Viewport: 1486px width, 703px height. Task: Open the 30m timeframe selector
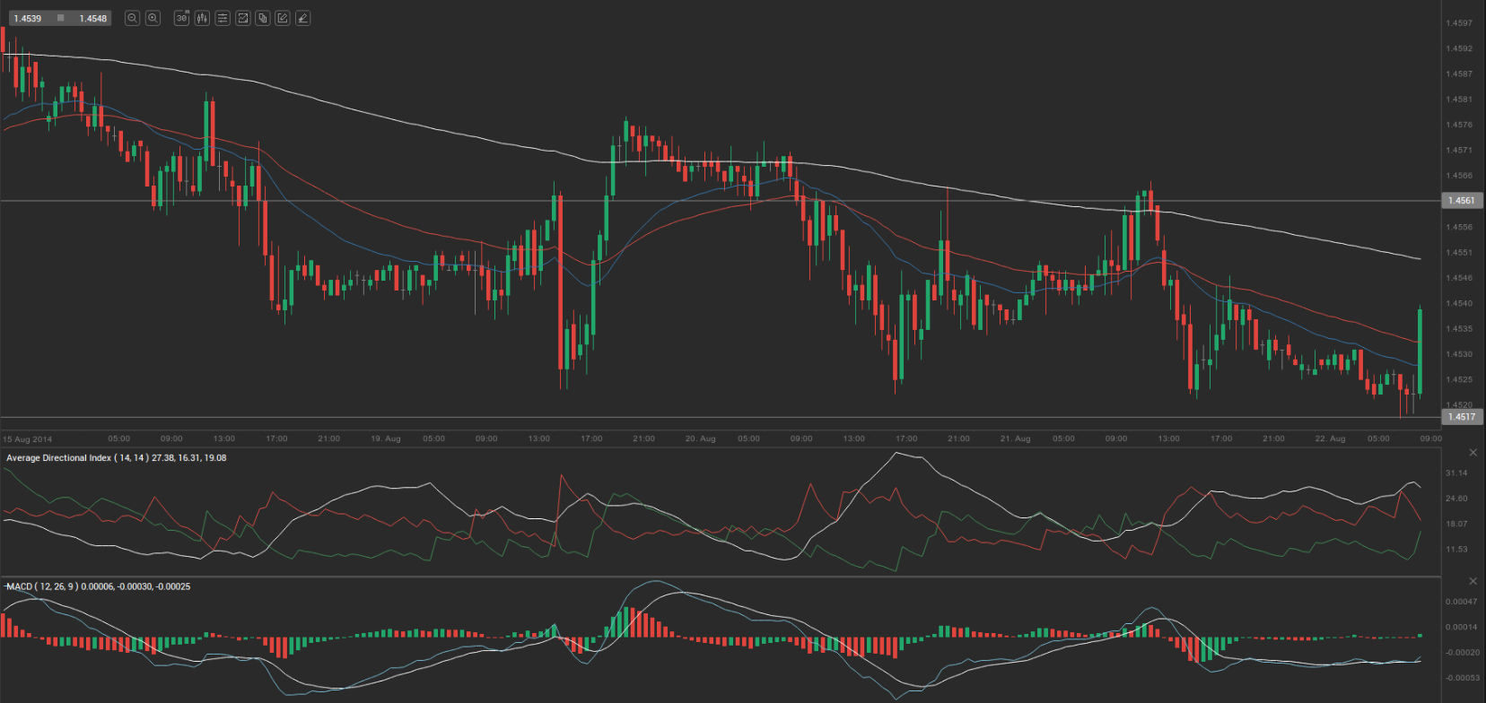(181, 18)
